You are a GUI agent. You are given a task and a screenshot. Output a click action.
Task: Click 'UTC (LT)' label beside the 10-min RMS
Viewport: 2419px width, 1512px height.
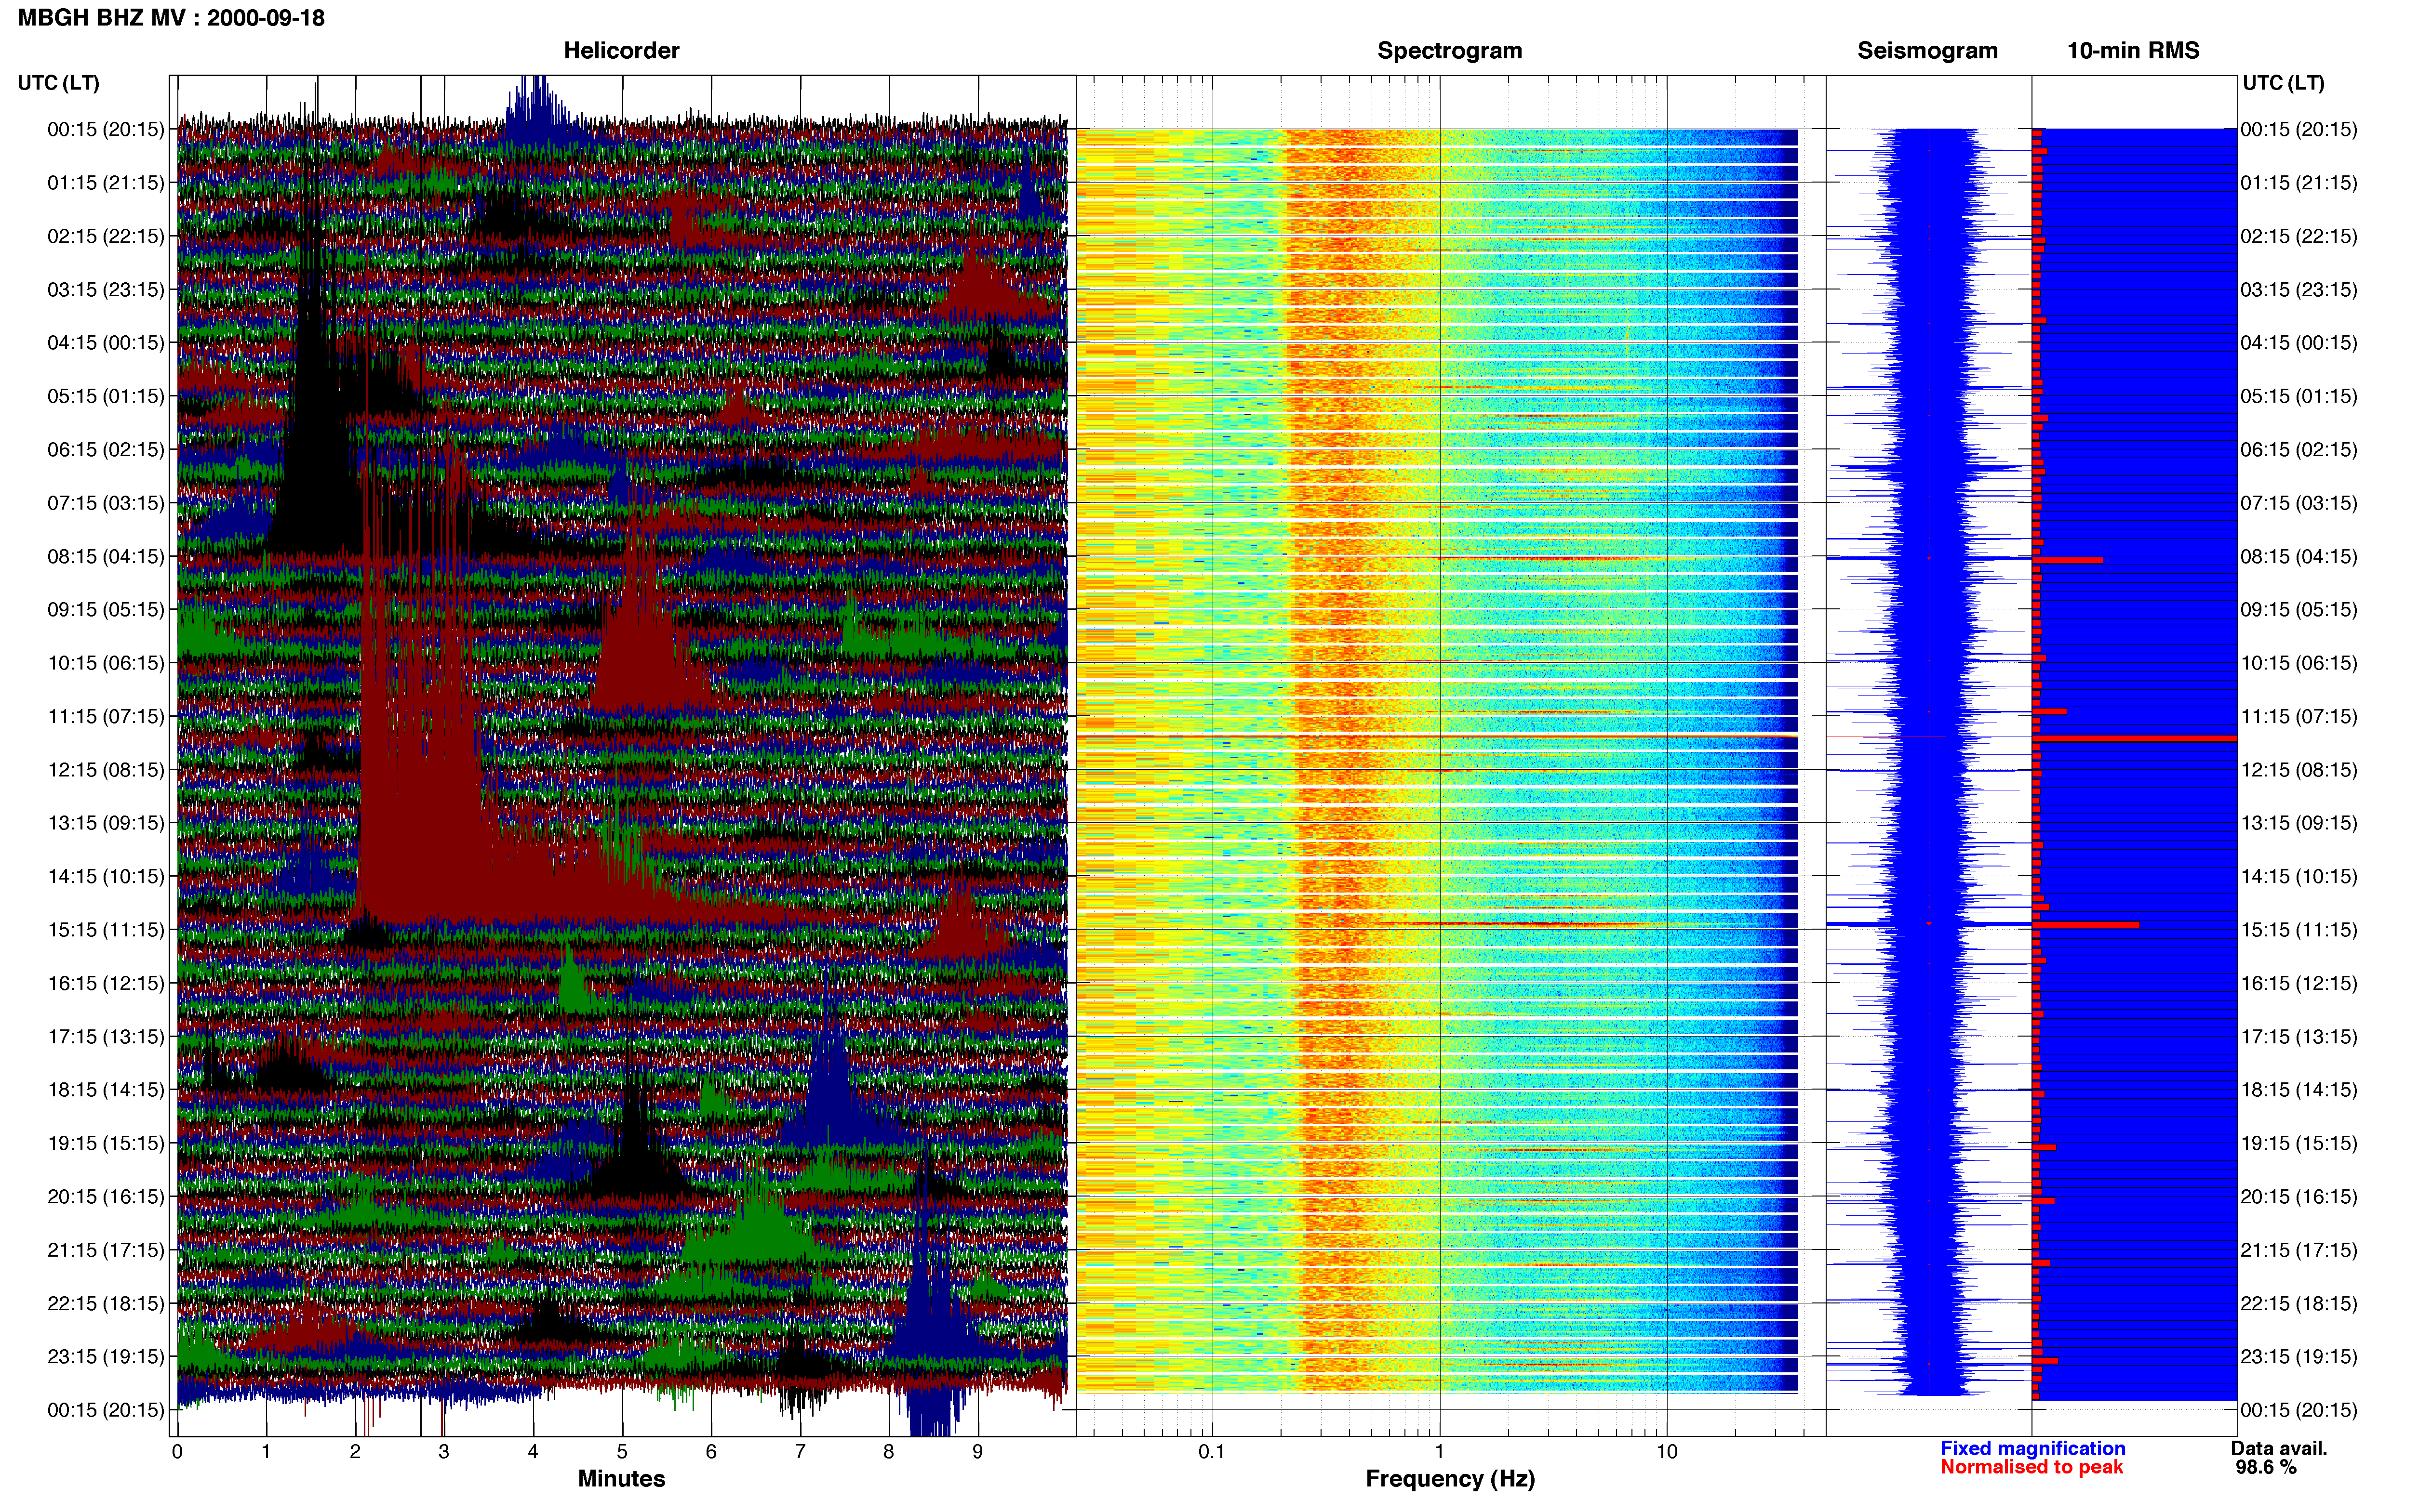[x=2283, y=83]
